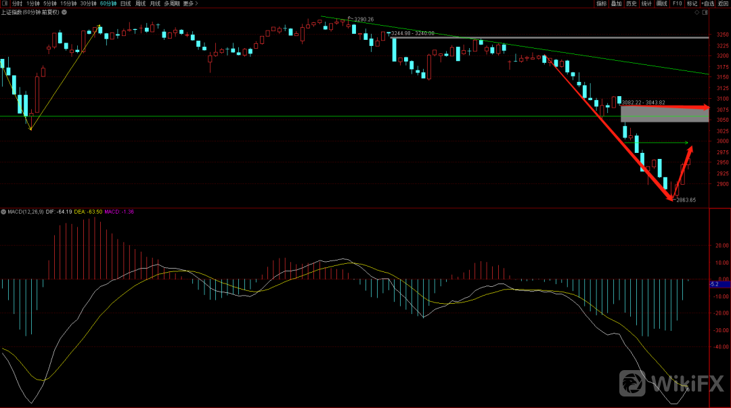731x408 pixels.
Task: Select the 5分钟 timeframe
Action: pos(51,3)
